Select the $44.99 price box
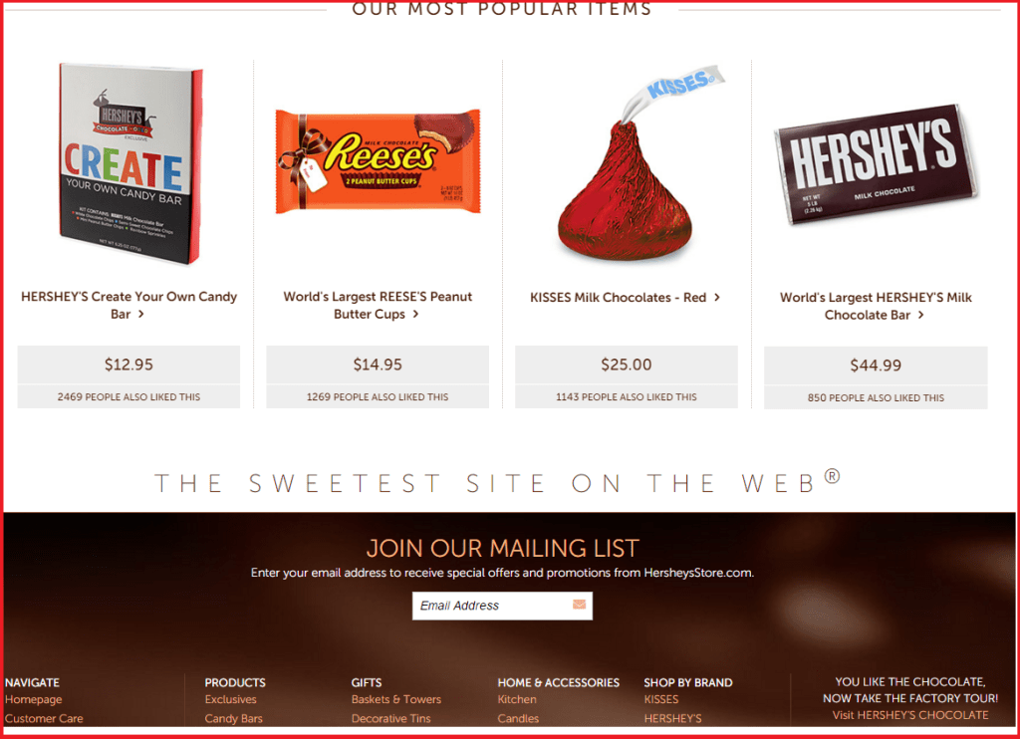This screenshot has height=739, width=1020. pyautogui.click(x=876, y=365)
